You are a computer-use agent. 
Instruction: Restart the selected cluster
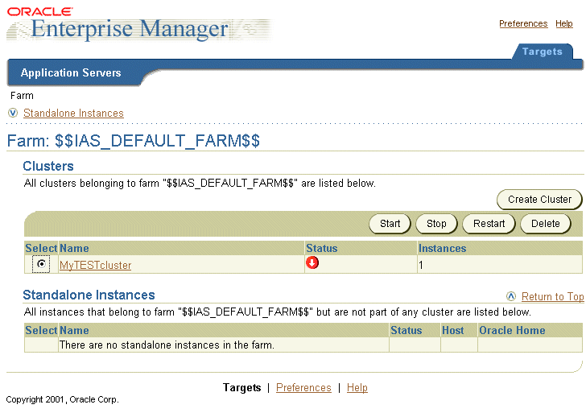coord(489,224)
